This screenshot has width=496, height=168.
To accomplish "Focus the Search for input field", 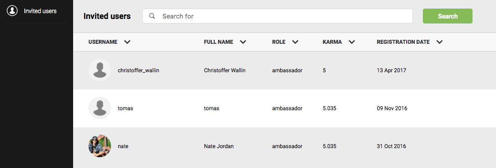I will click(278, 16).
